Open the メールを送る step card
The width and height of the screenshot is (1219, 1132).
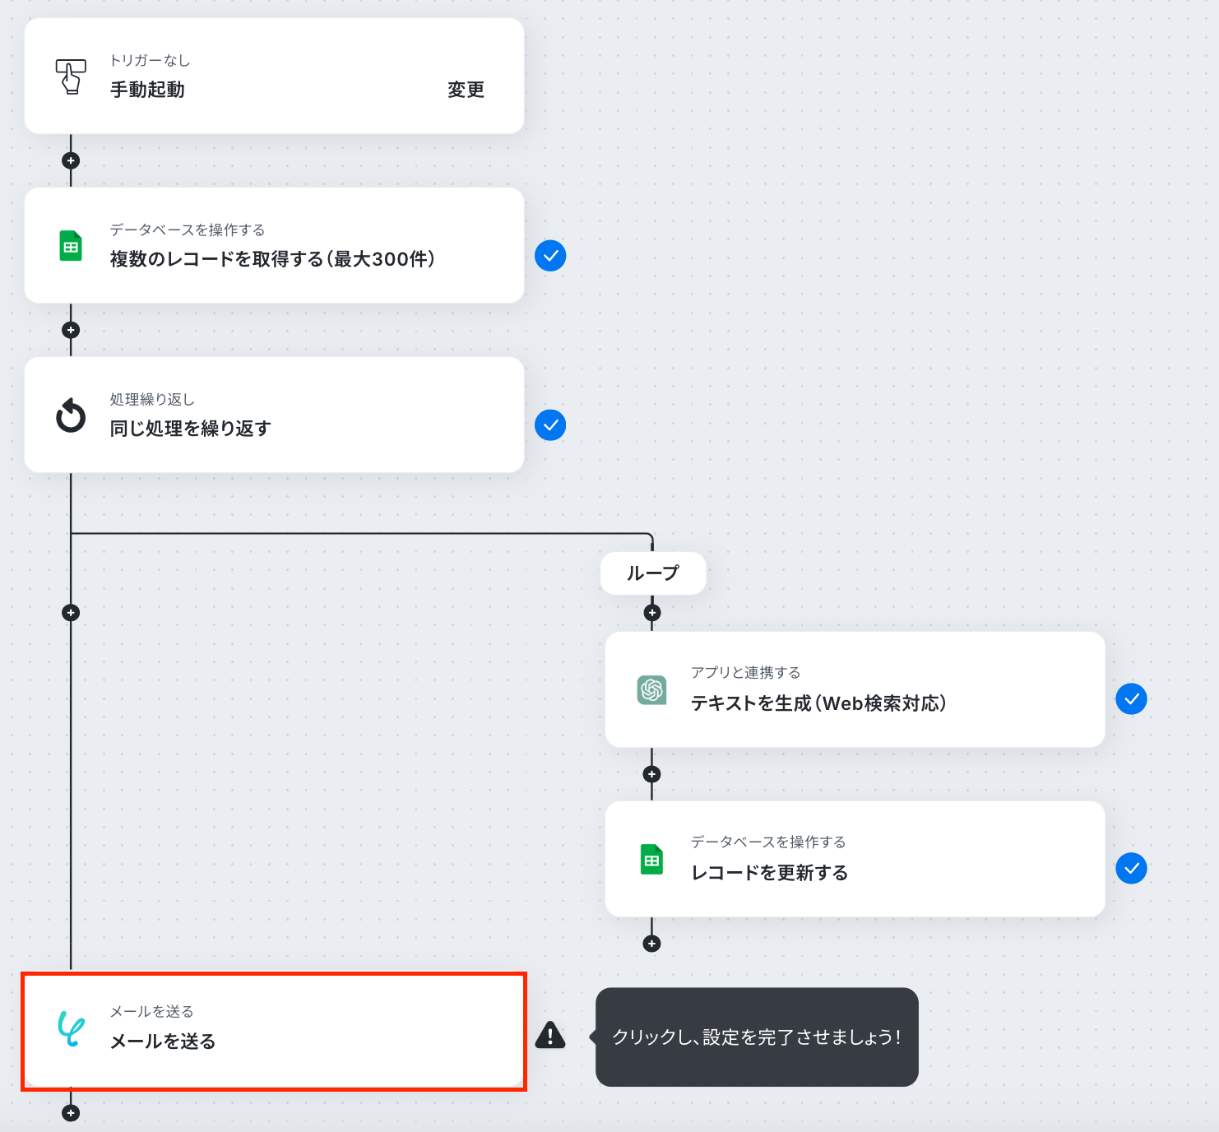[274, 1032]
